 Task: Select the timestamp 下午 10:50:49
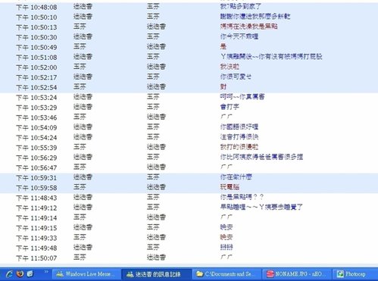coord(36,48)
